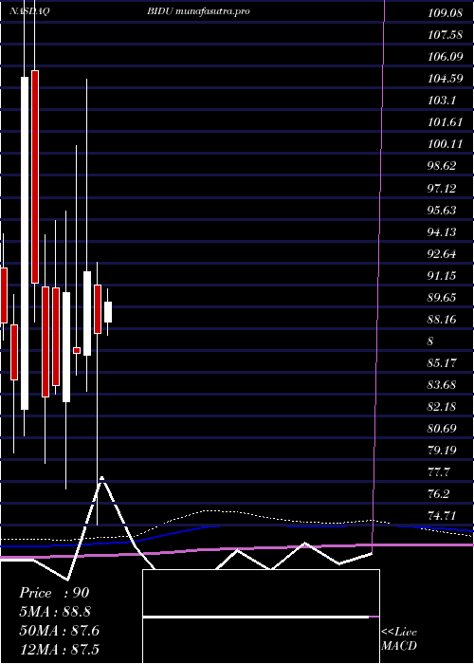474x664 pixels.
Task: Click the <<Live MACD label
Action: [x=399, y=639]
